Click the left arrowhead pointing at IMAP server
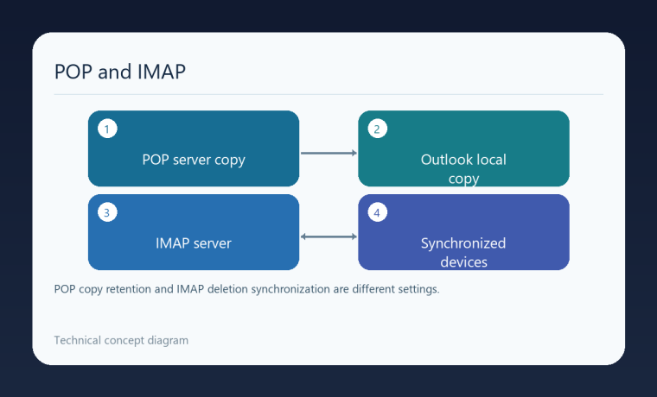The width and height of the screenshot is (657, 397). [x=303, y=236]
